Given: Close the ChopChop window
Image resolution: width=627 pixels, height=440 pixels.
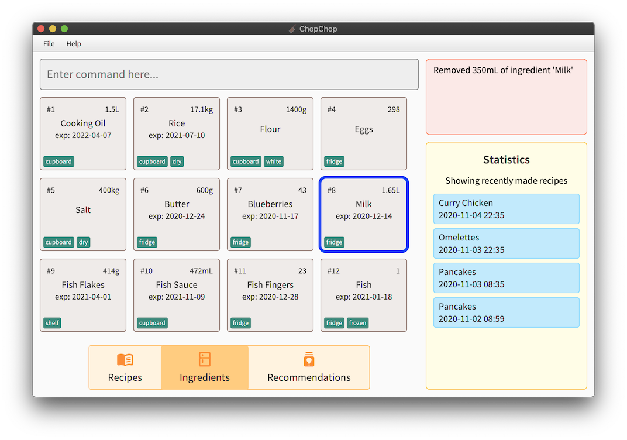Looking at the screenshot, I should (41, 29).
